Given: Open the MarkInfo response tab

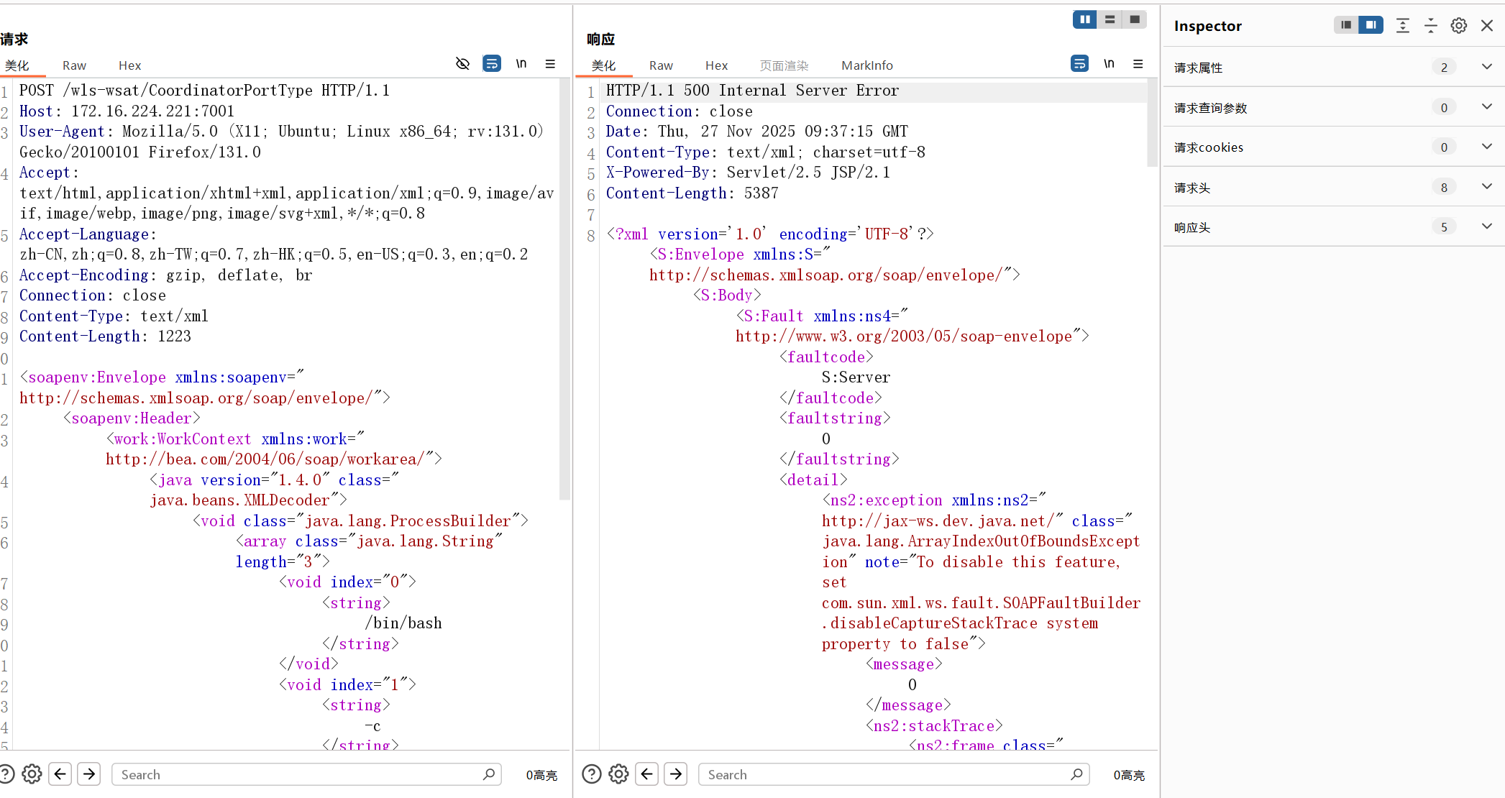Looking at the screenshot, I should point(866,65).
